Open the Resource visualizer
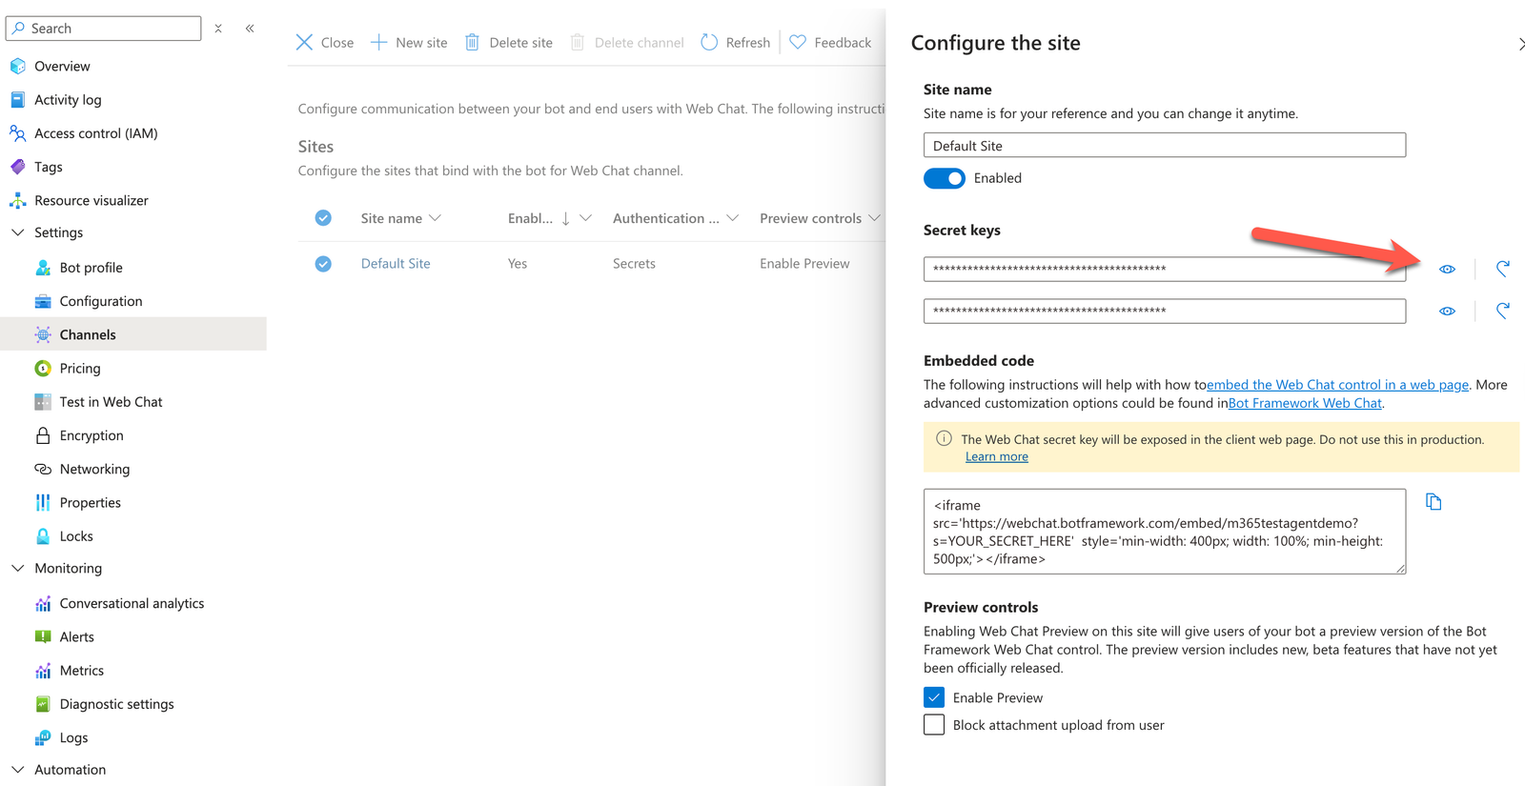1525x786 pixels. pos(91,201)
